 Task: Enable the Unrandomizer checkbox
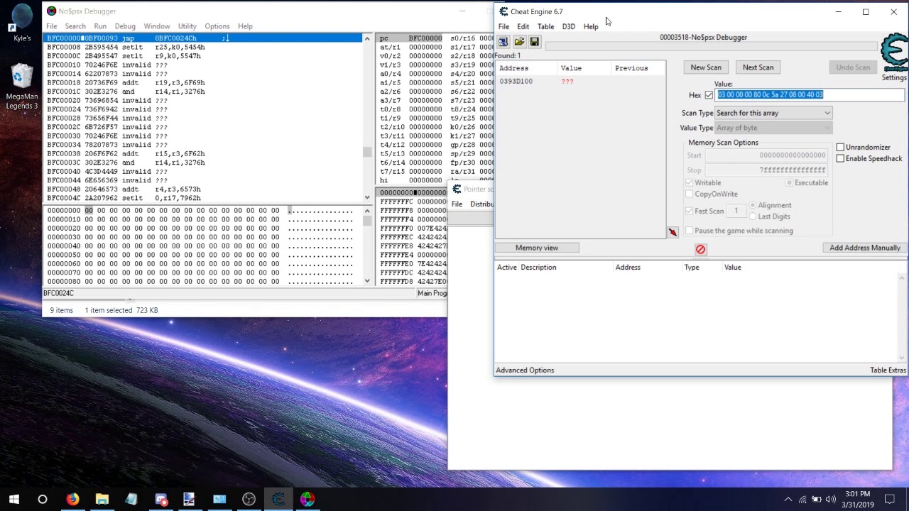point(841,147)
